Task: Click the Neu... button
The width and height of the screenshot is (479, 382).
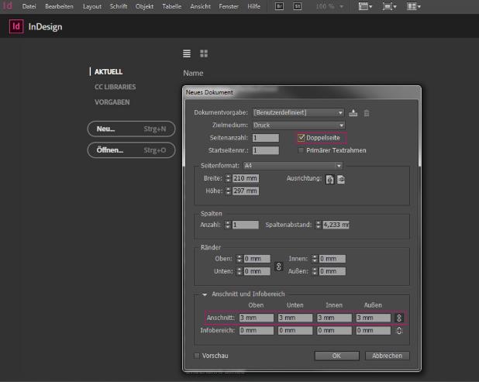Action: (x=131, y=129)
